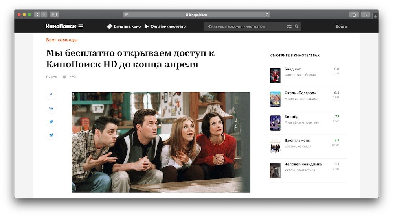This screenshot has height=217, width=393.
Task: Click the ticket icon for Билеты в кино
Action: [x=110, y=26]
